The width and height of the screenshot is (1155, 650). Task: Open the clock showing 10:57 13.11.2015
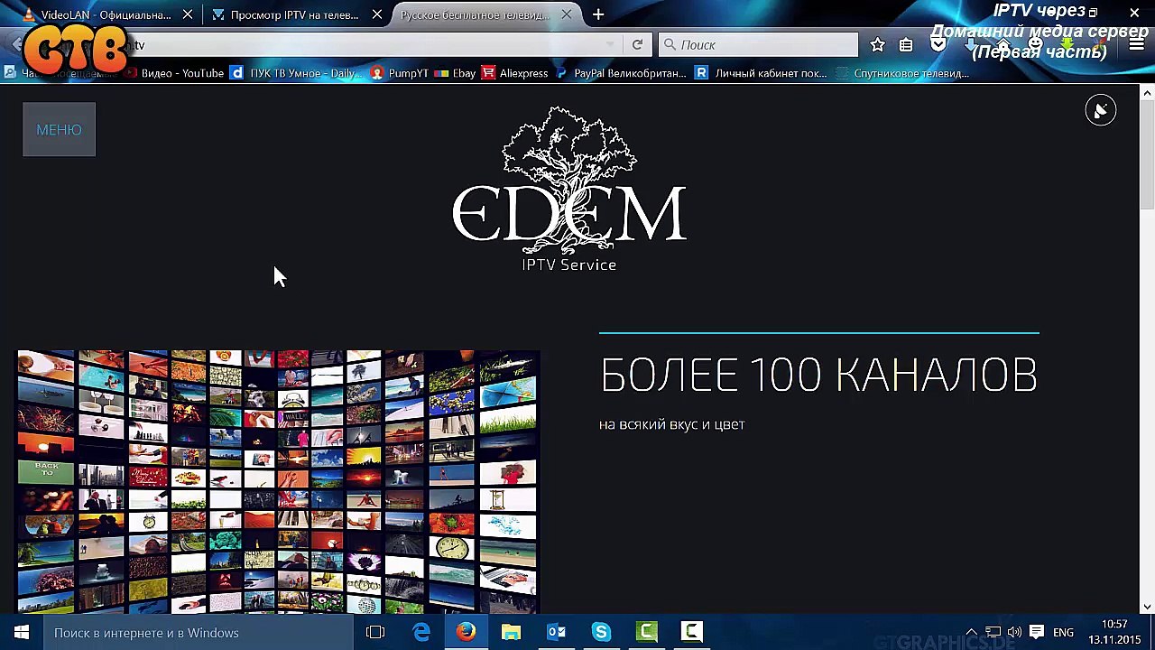(x=1114, y=632)
